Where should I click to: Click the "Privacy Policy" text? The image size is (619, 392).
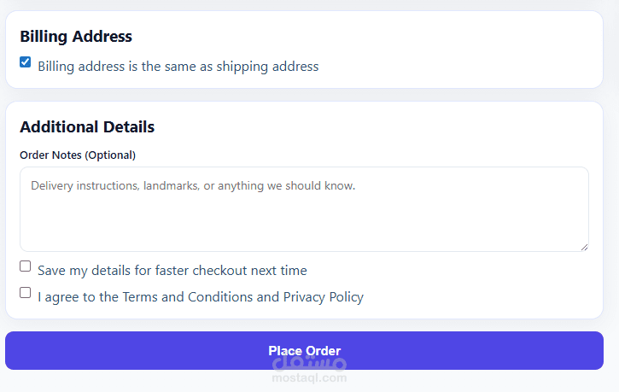324,297
